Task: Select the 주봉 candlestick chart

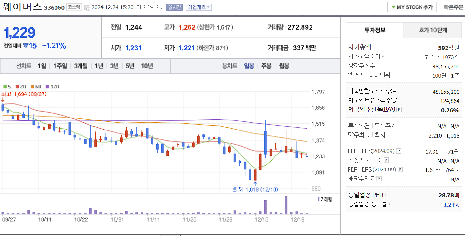Action: coord(266,66)
